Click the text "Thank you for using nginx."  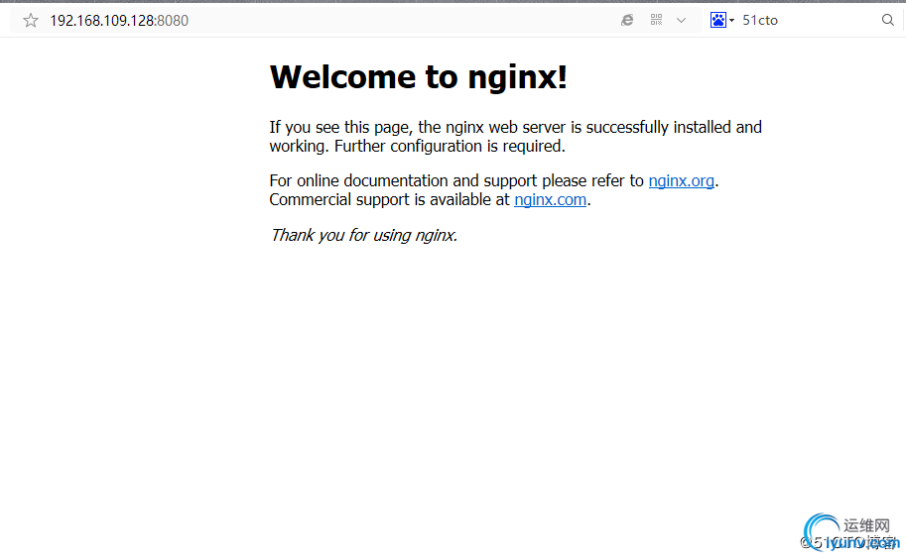pyautogui.click(x=363, y=235)
